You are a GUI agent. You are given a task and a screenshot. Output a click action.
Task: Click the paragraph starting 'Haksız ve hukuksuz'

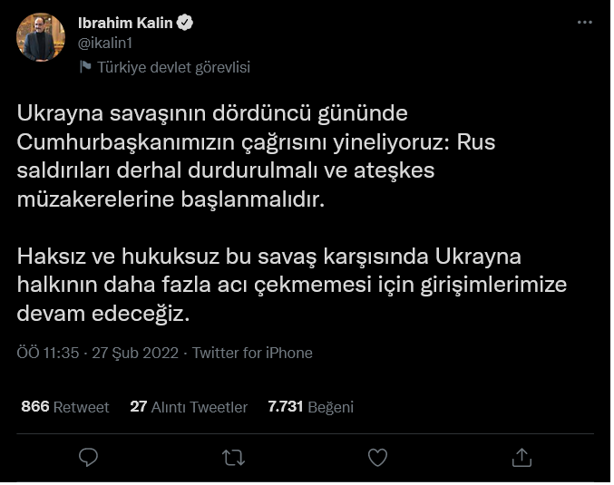(x=290, y=285)
